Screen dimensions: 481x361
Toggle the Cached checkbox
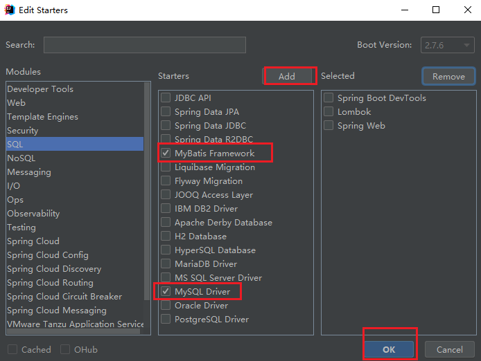(12, 349)
